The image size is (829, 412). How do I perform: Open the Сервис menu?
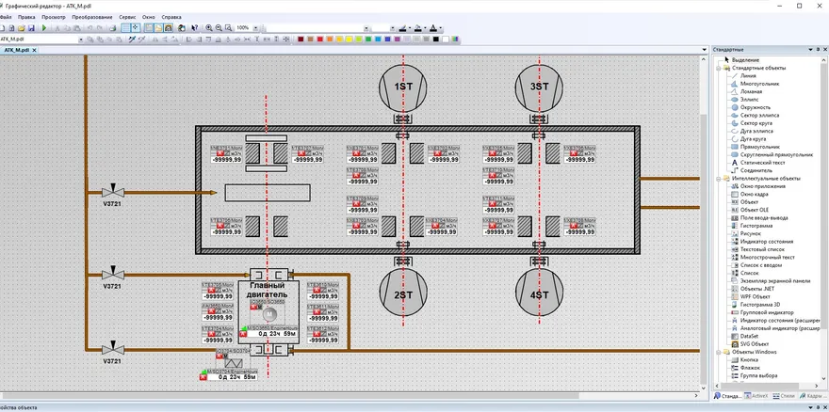pyautogui.click(x=127, y=17)
